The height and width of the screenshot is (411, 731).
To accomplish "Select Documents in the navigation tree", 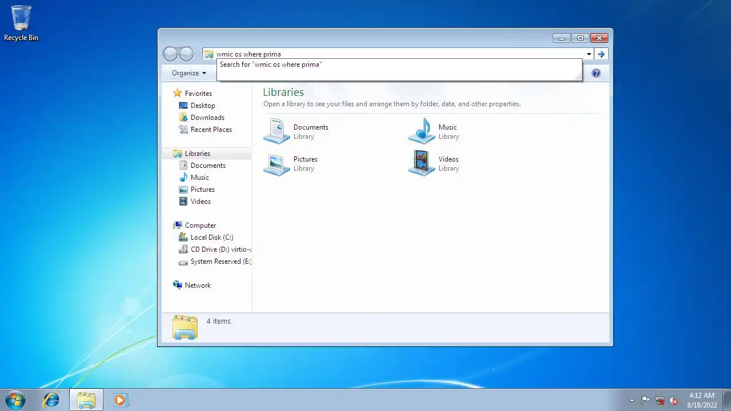I will tap(208, 166).
